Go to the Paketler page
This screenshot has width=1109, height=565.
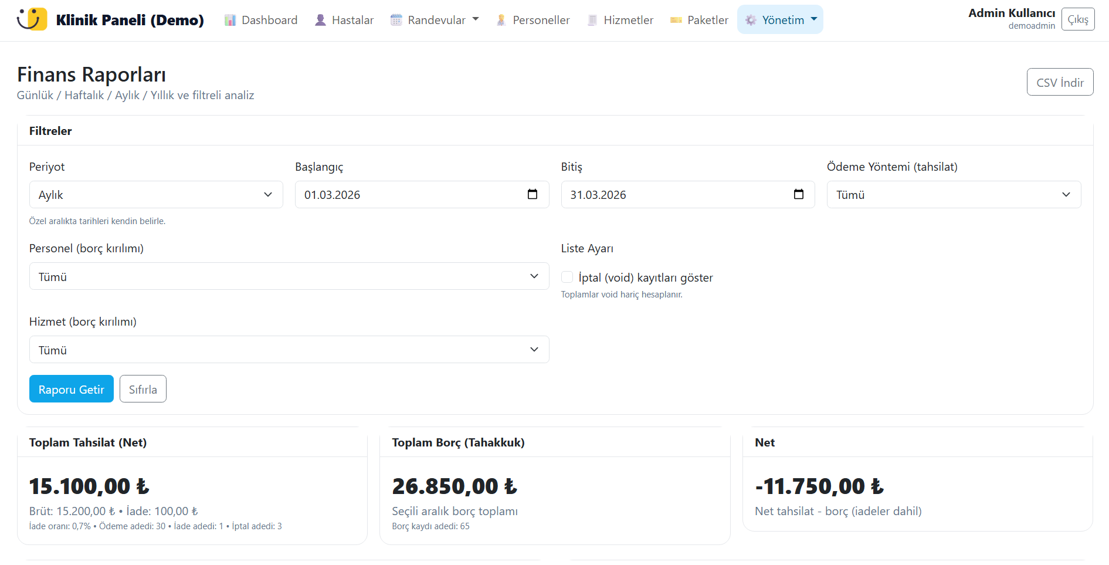click(x=707, y=21)
